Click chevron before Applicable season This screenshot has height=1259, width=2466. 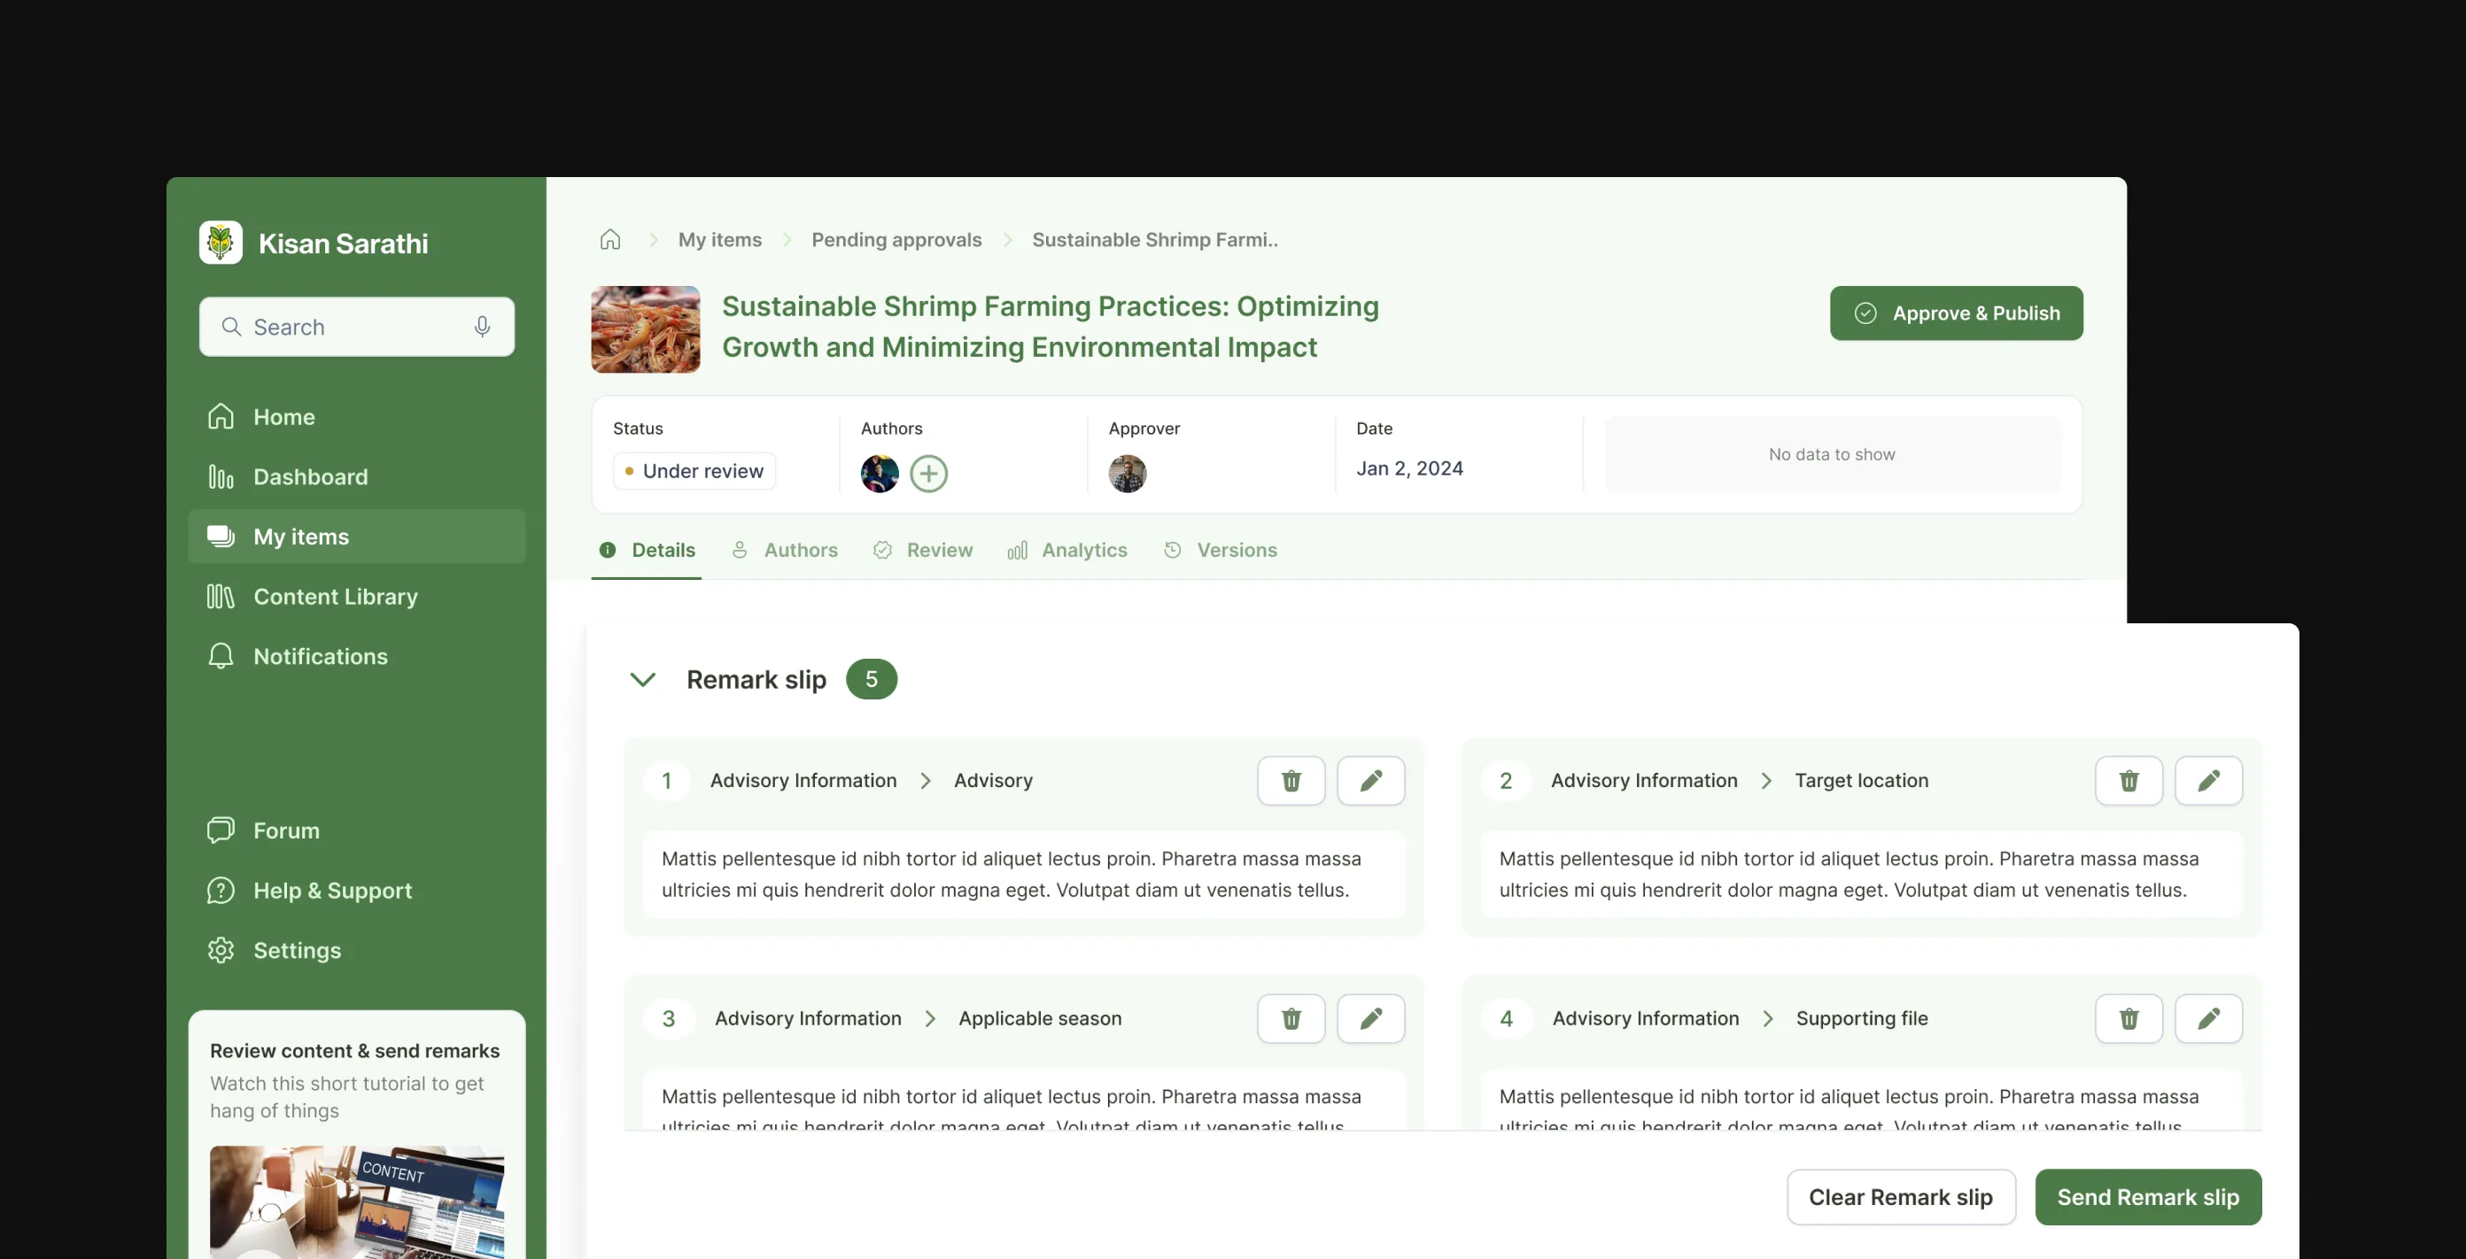coord(929,1018)
